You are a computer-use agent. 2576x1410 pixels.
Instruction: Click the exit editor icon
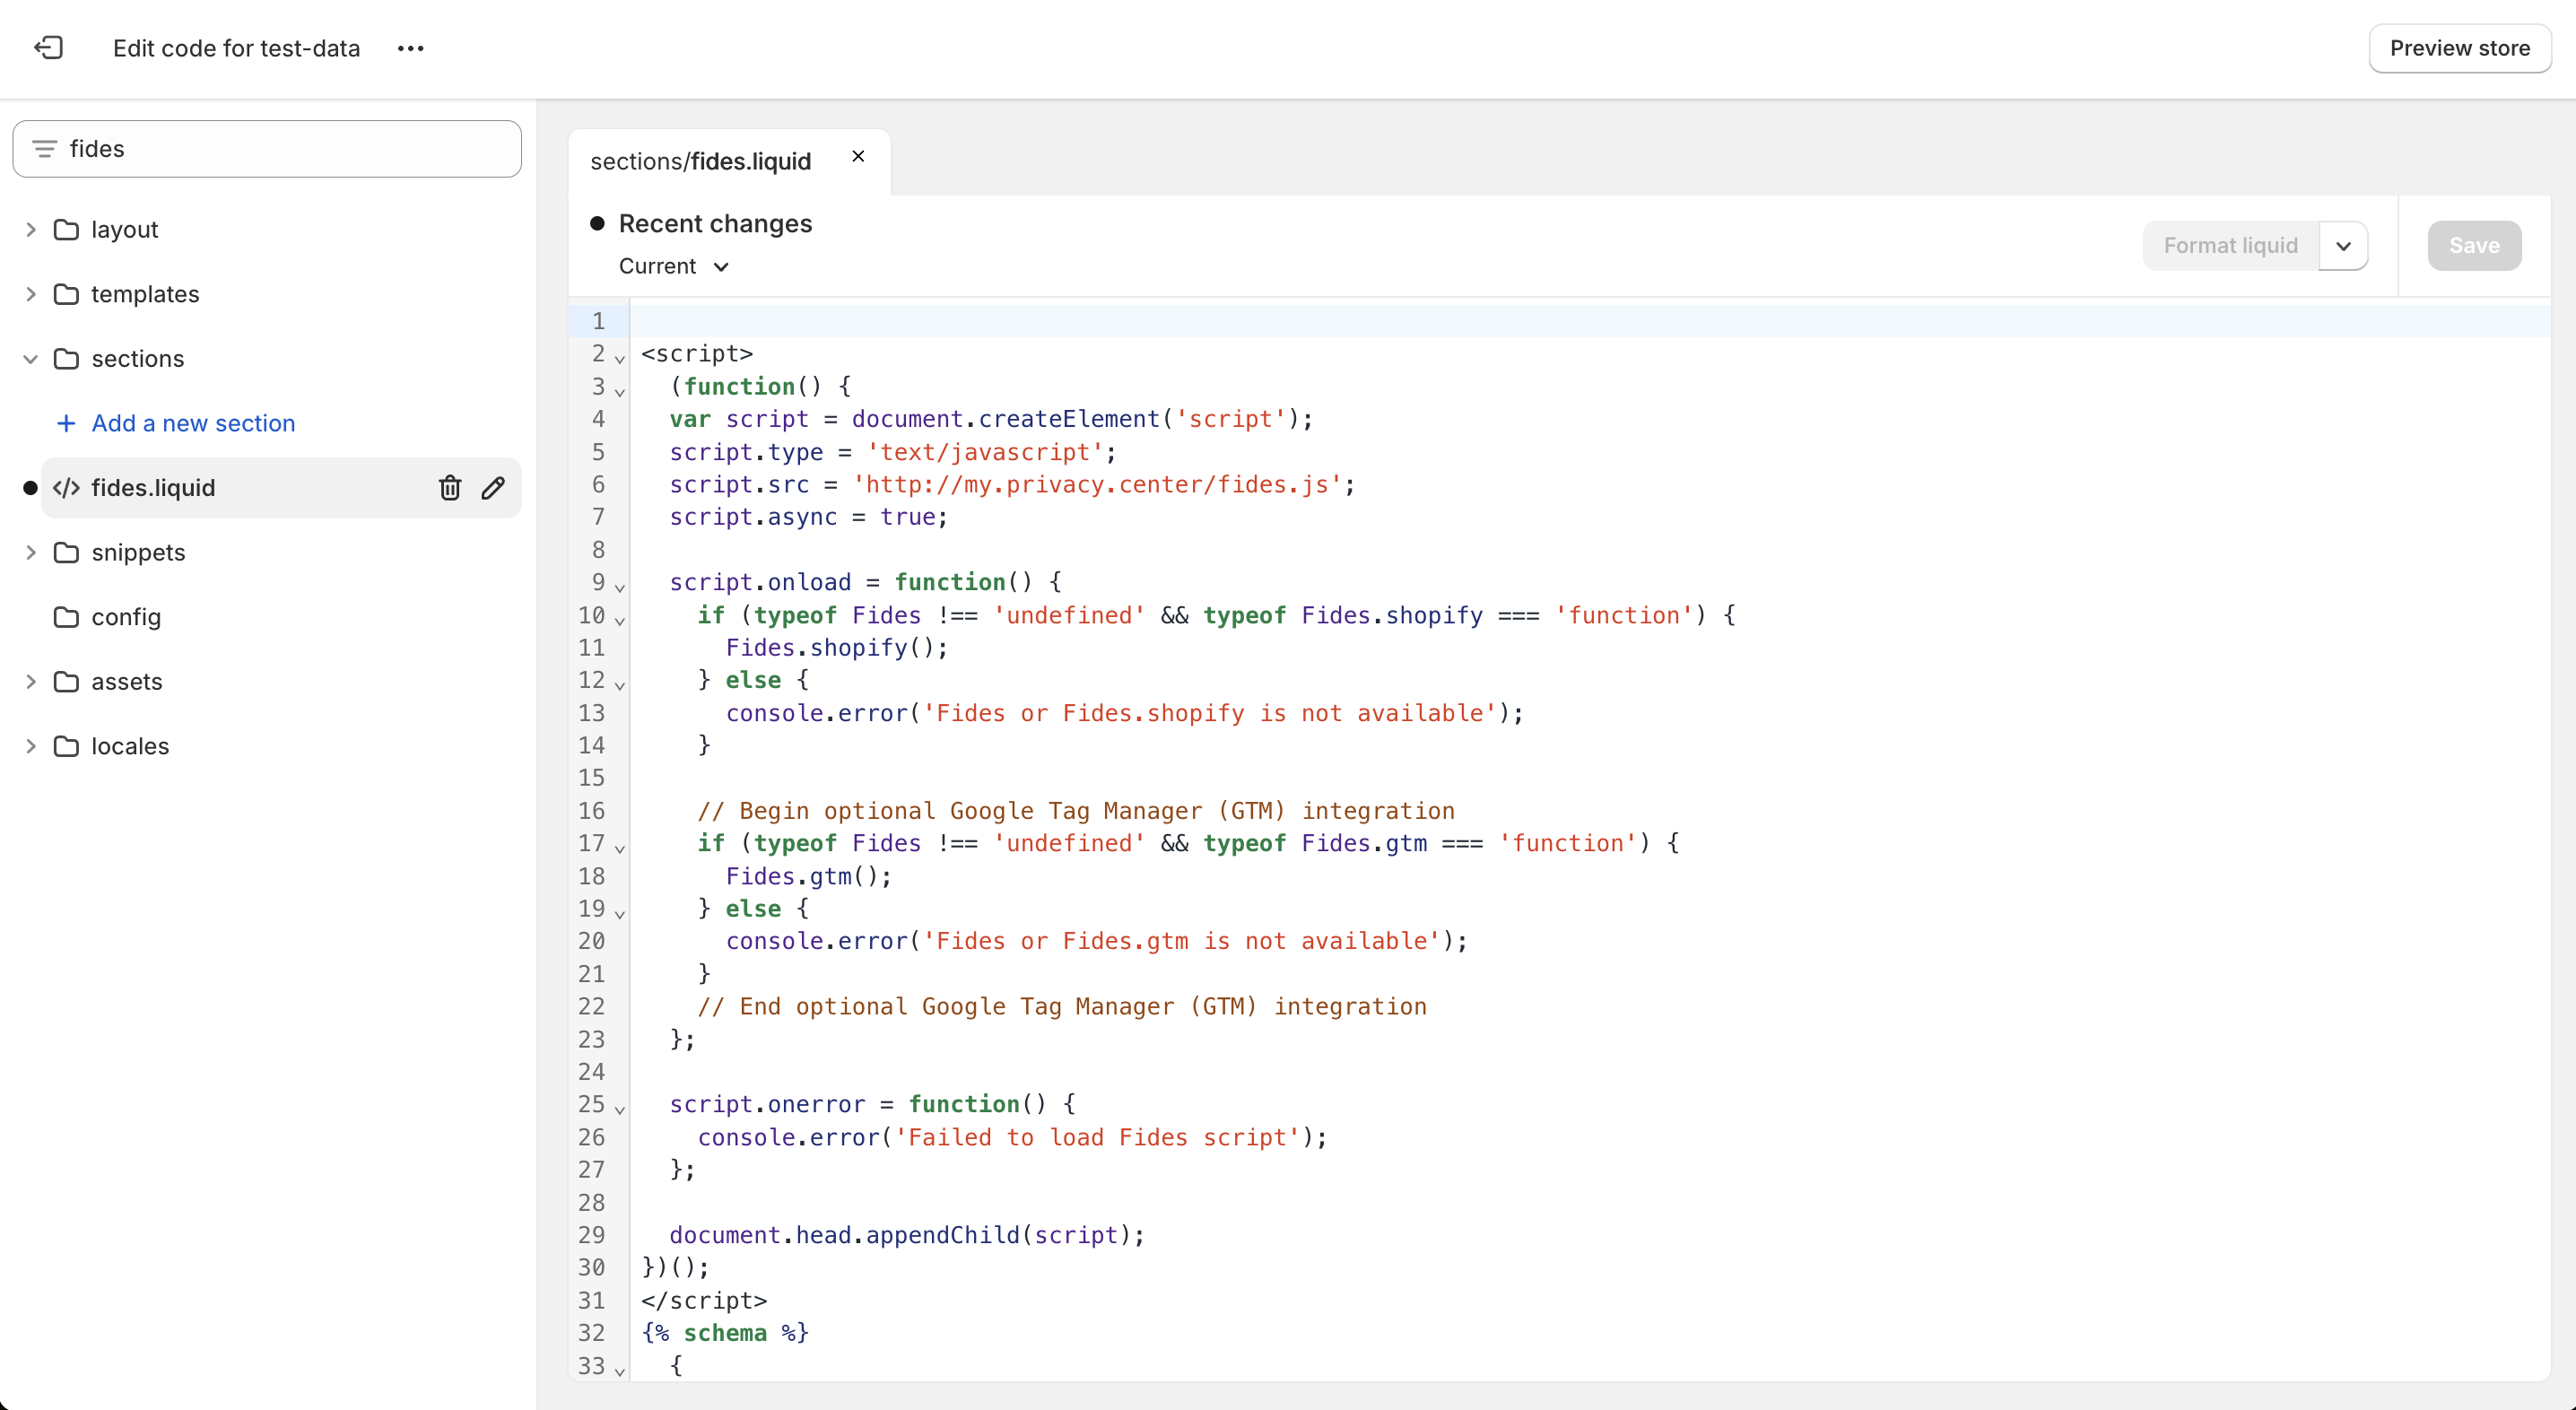(49, 48)
